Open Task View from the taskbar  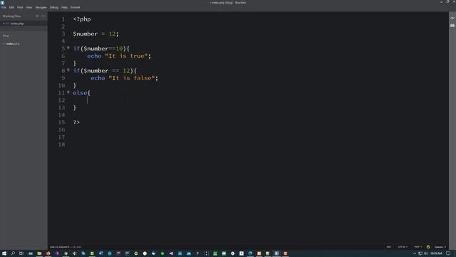(21, 253)
